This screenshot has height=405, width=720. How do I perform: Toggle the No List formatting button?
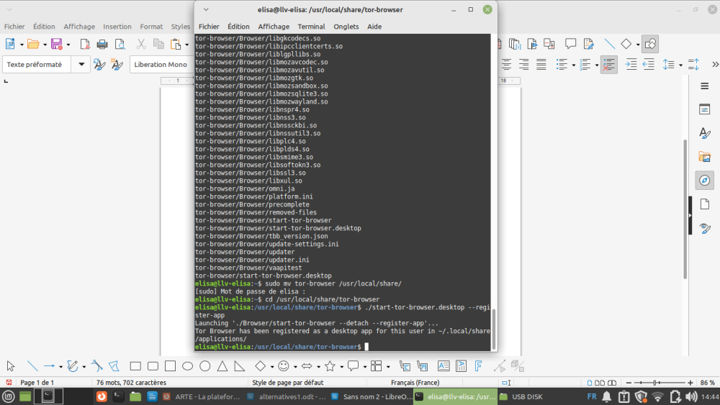pyautogui.click(x=609, y=65)
